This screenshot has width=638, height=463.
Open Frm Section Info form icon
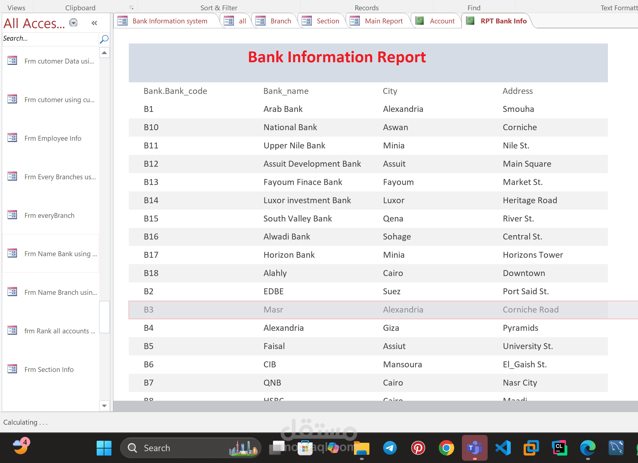click(x=12, y=369)
